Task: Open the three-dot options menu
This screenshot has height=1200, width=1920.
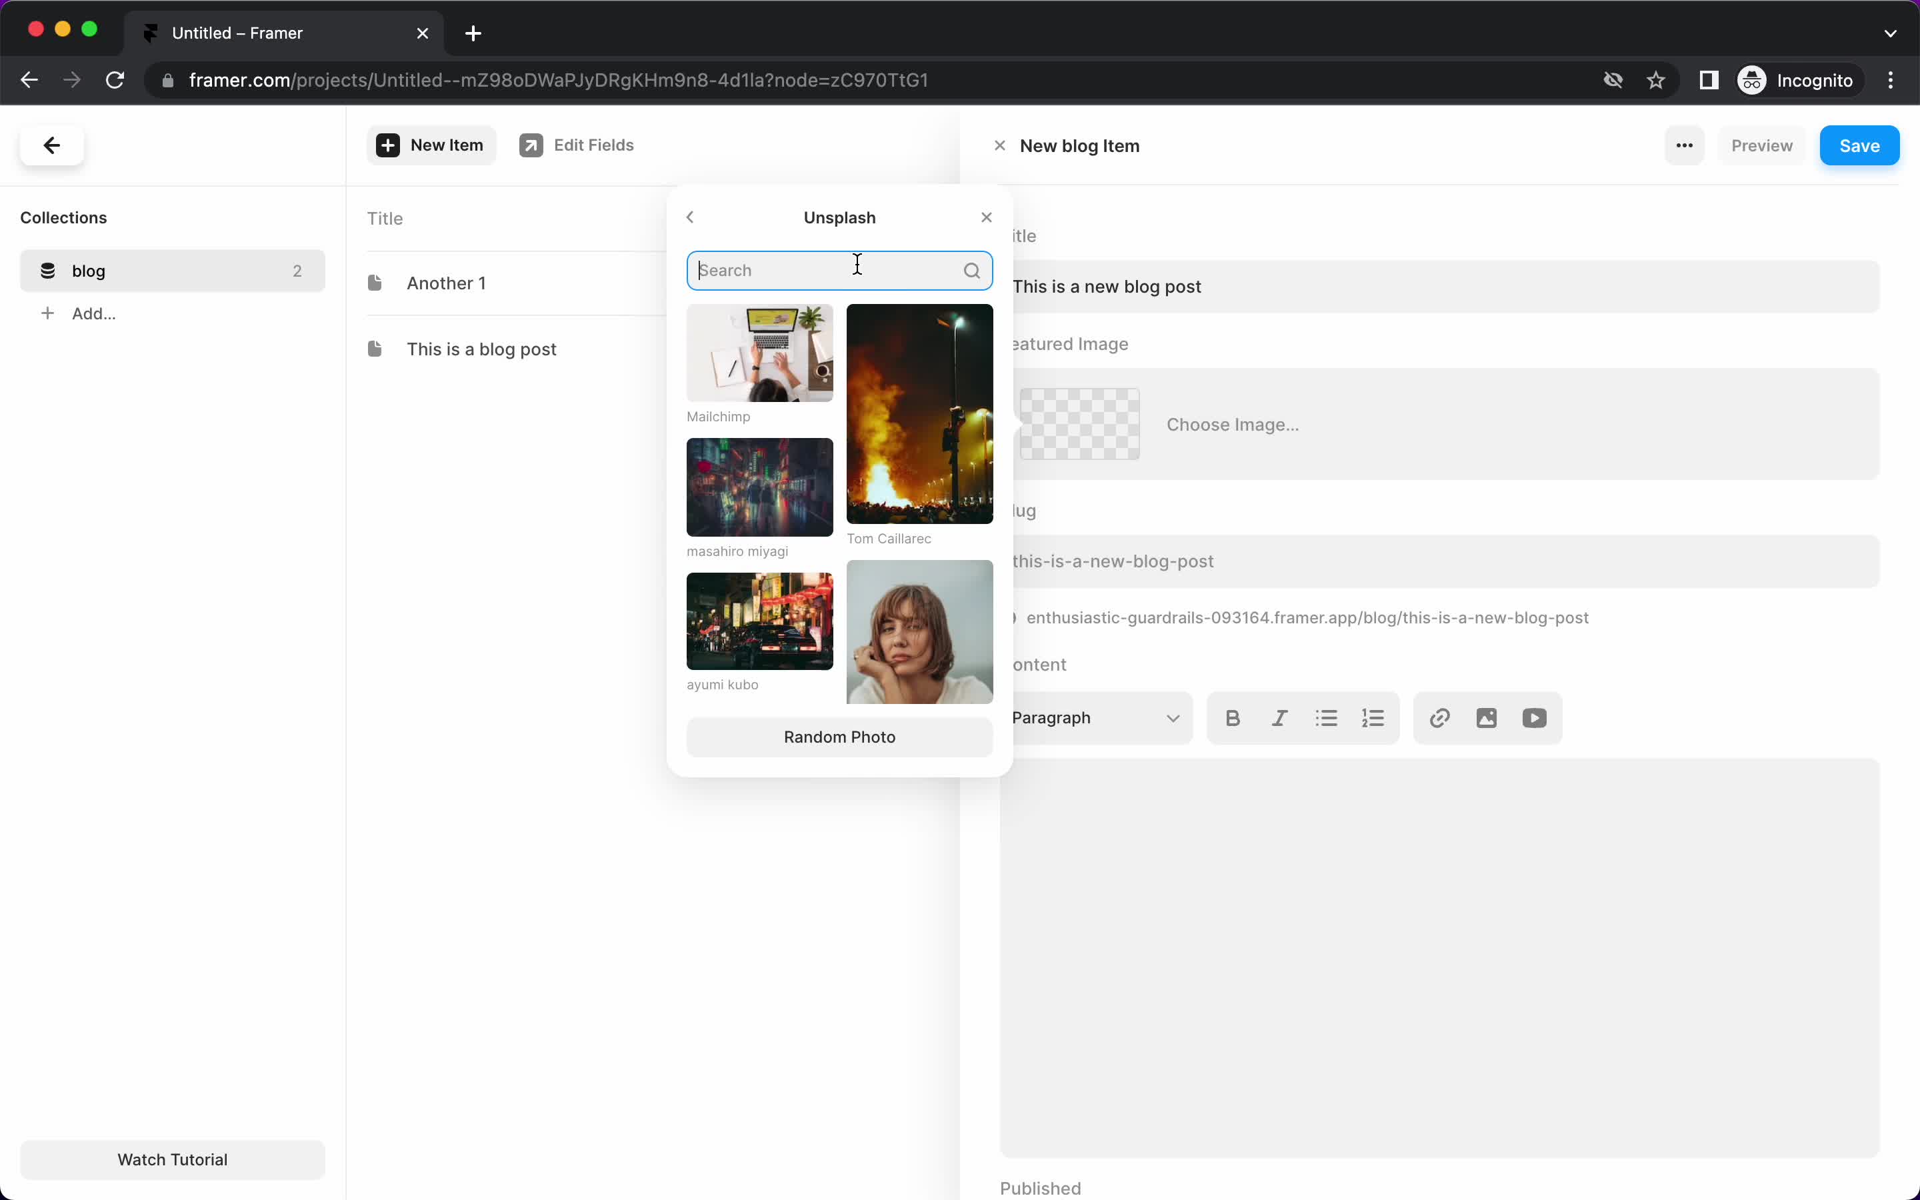Action: (x=1685, y=145)
